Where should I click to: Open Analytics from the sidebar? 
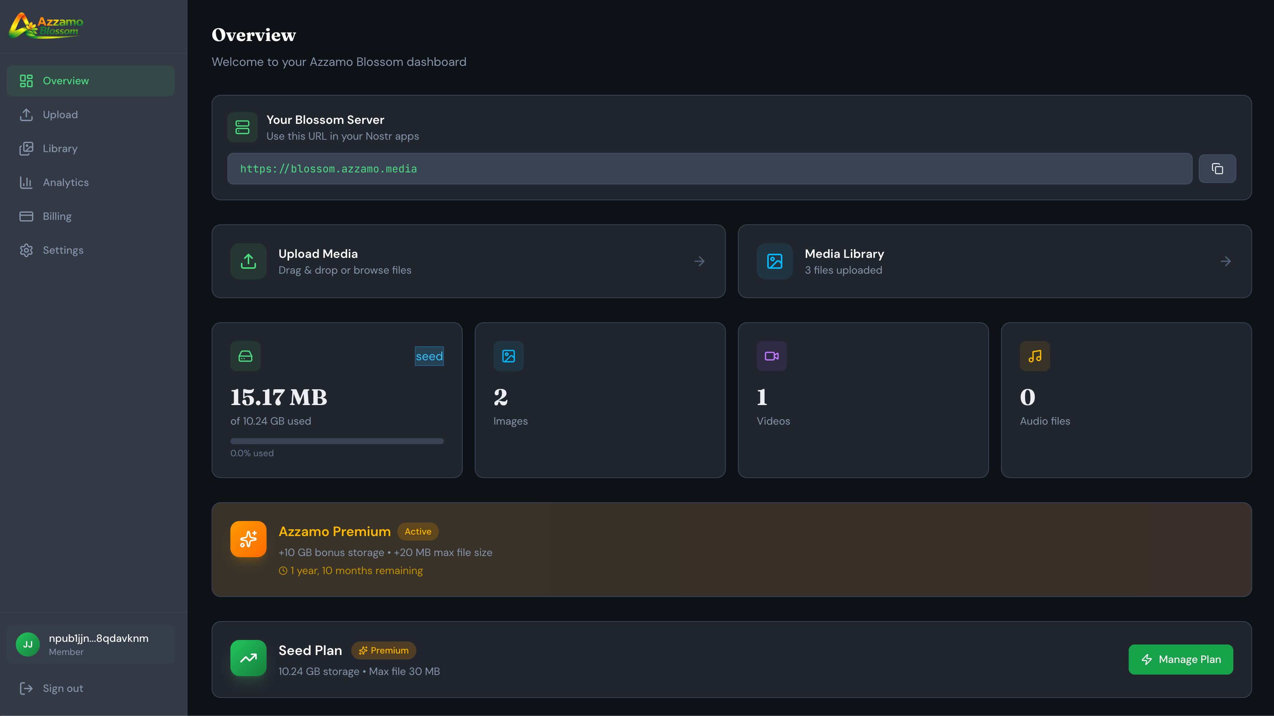click(65, 183)
